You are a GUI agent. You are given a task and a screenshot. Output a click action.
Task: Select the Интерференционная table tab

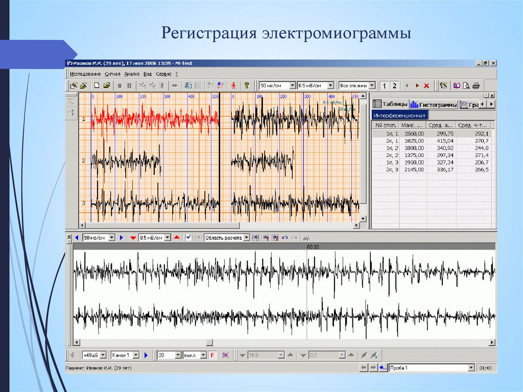[x=399, y=115]
